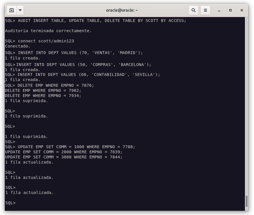Click 'Auditoria terminada correctamente' output line
Screen dimensions: 254x215
pos(48,31)
